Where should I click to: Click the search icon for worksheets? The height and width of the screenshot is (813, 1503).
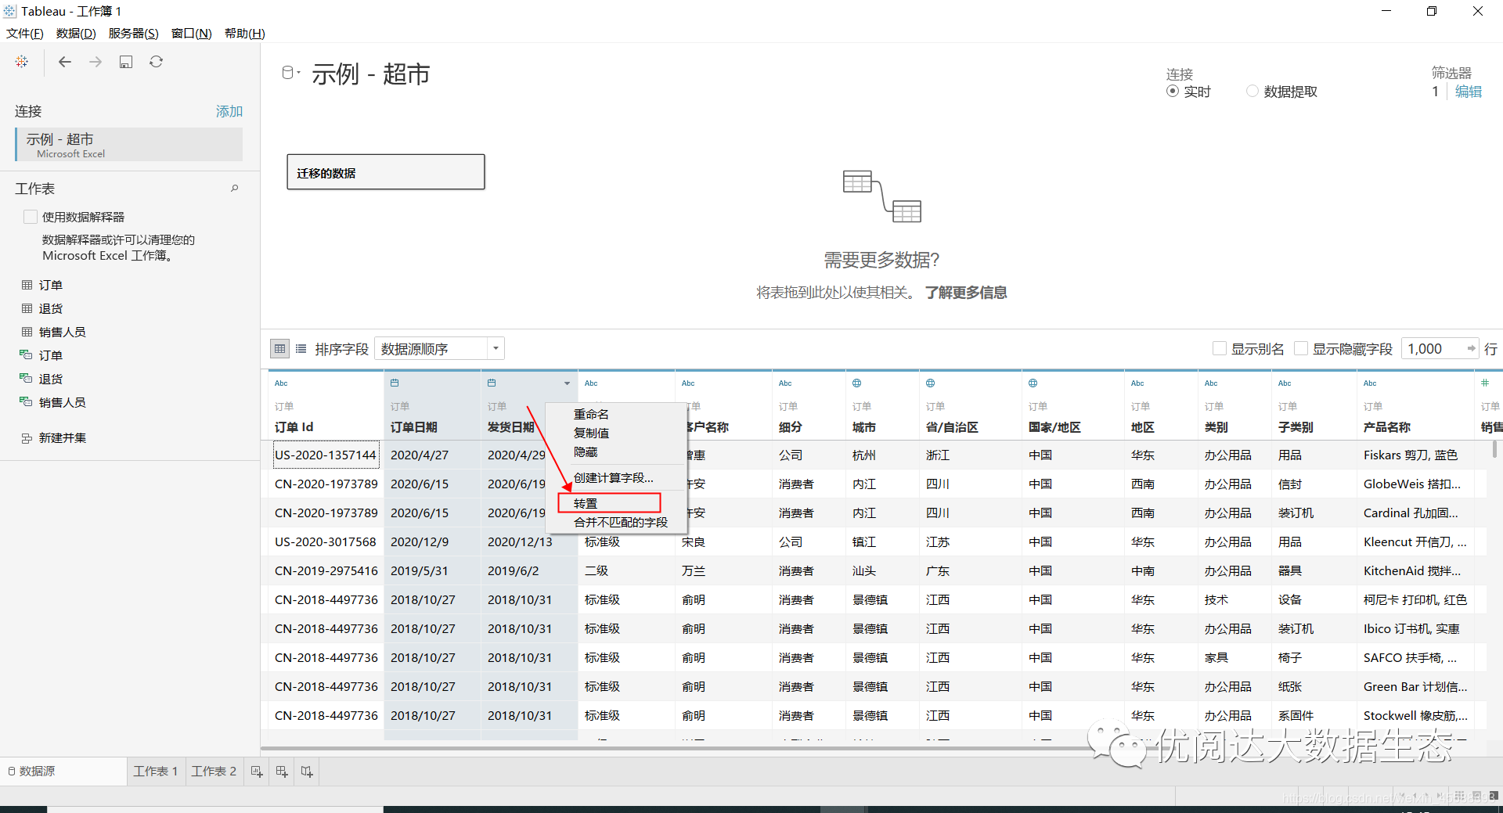[234, 189]
